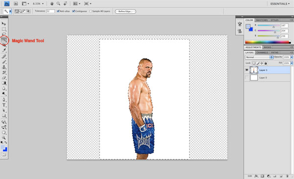Screen dimensions: 294x179
Task: Switch to the Styles tab
Action: click(274, 20)
